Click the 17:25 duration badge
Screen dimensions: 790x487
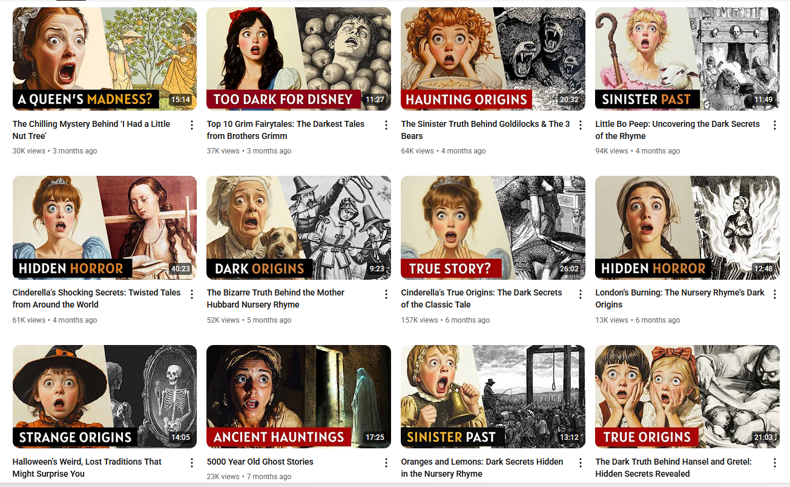click(x=375, y=437)
